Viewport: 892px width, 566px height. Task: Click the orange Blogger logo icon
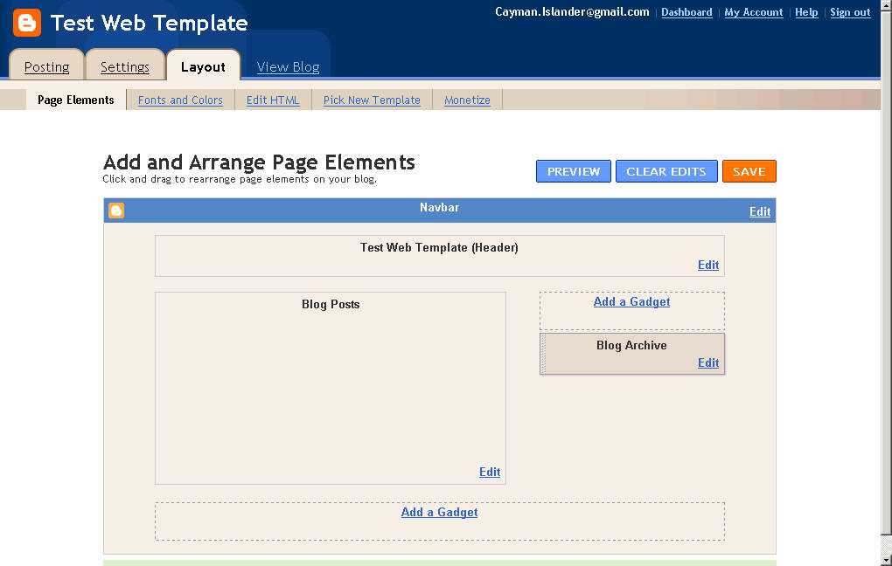[x=27, y=23]
